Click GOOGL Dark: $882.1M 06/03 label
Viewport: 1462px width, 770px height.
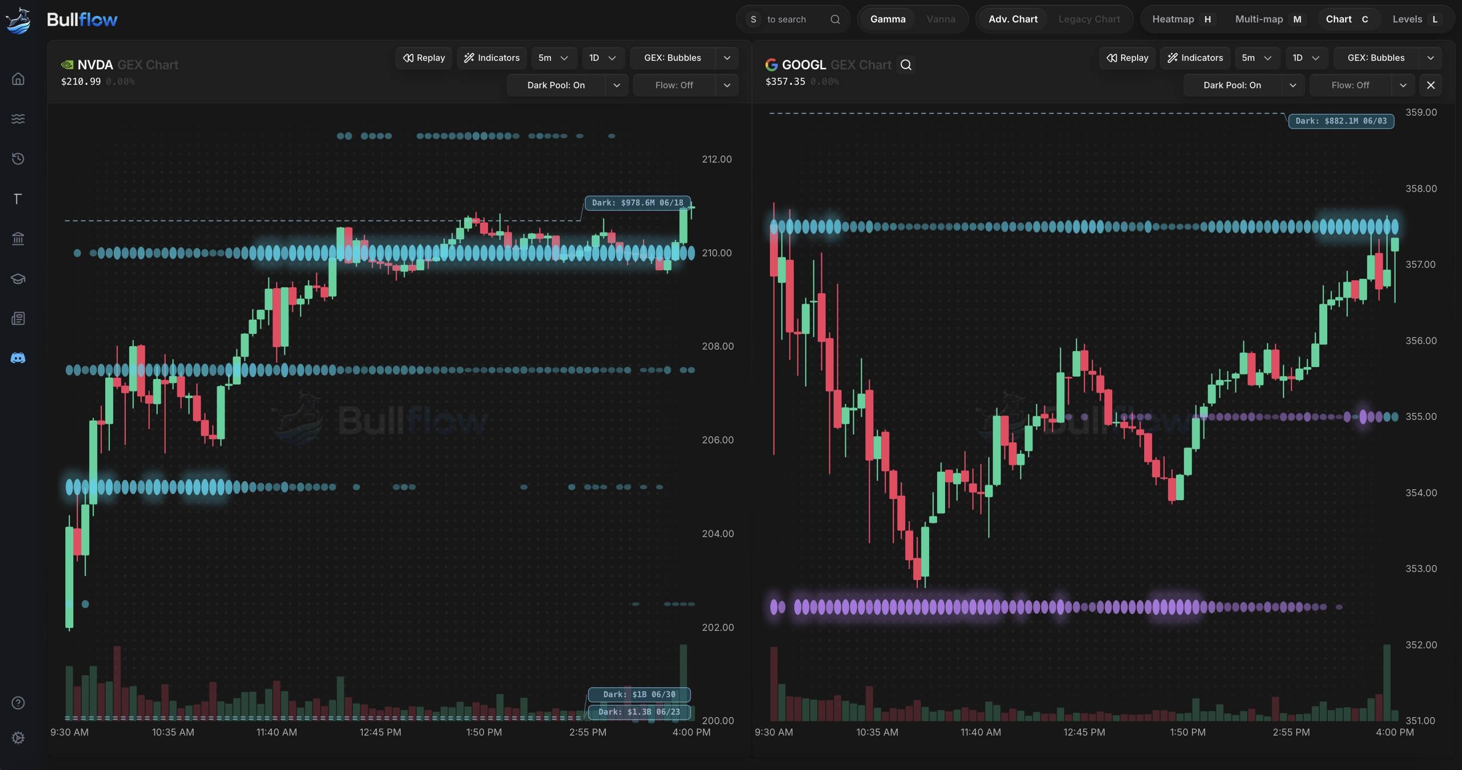1341,121
